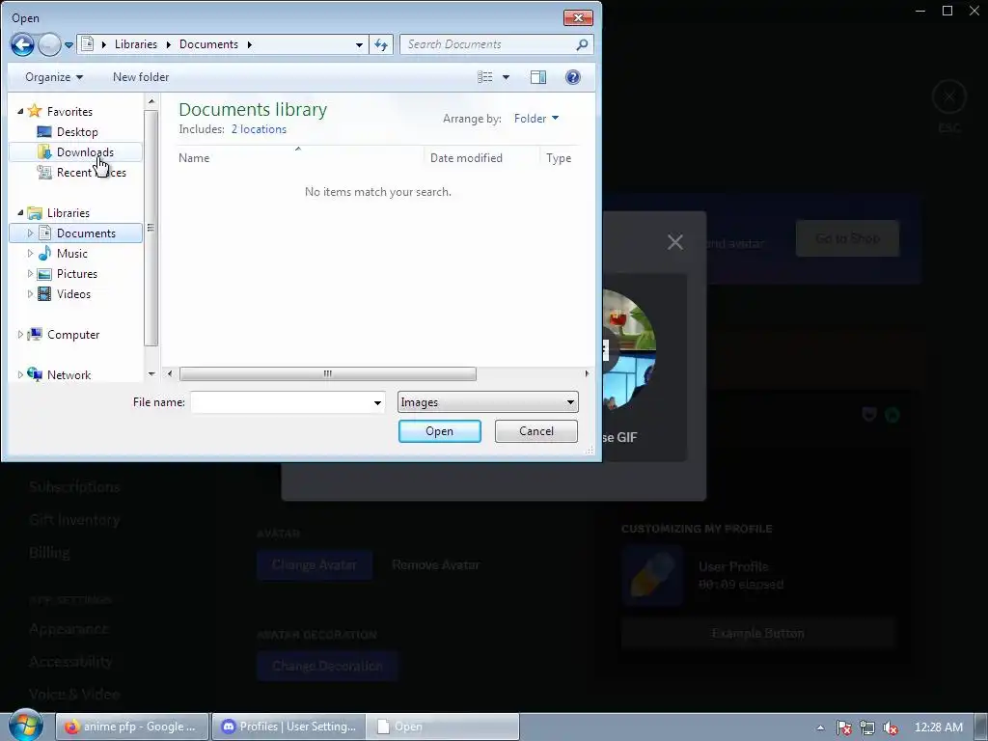Open the Music library
Viewport: 988px width, 741px height.
tap(71, 254)
